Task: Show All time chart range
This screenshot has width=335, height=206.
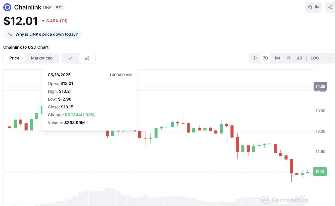Action: [x=299, y=58]
